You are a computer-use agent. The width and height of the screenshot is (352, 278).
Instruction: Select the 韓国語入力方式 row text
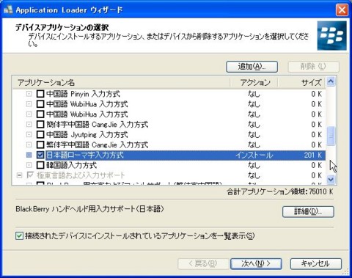coord(72,165)
